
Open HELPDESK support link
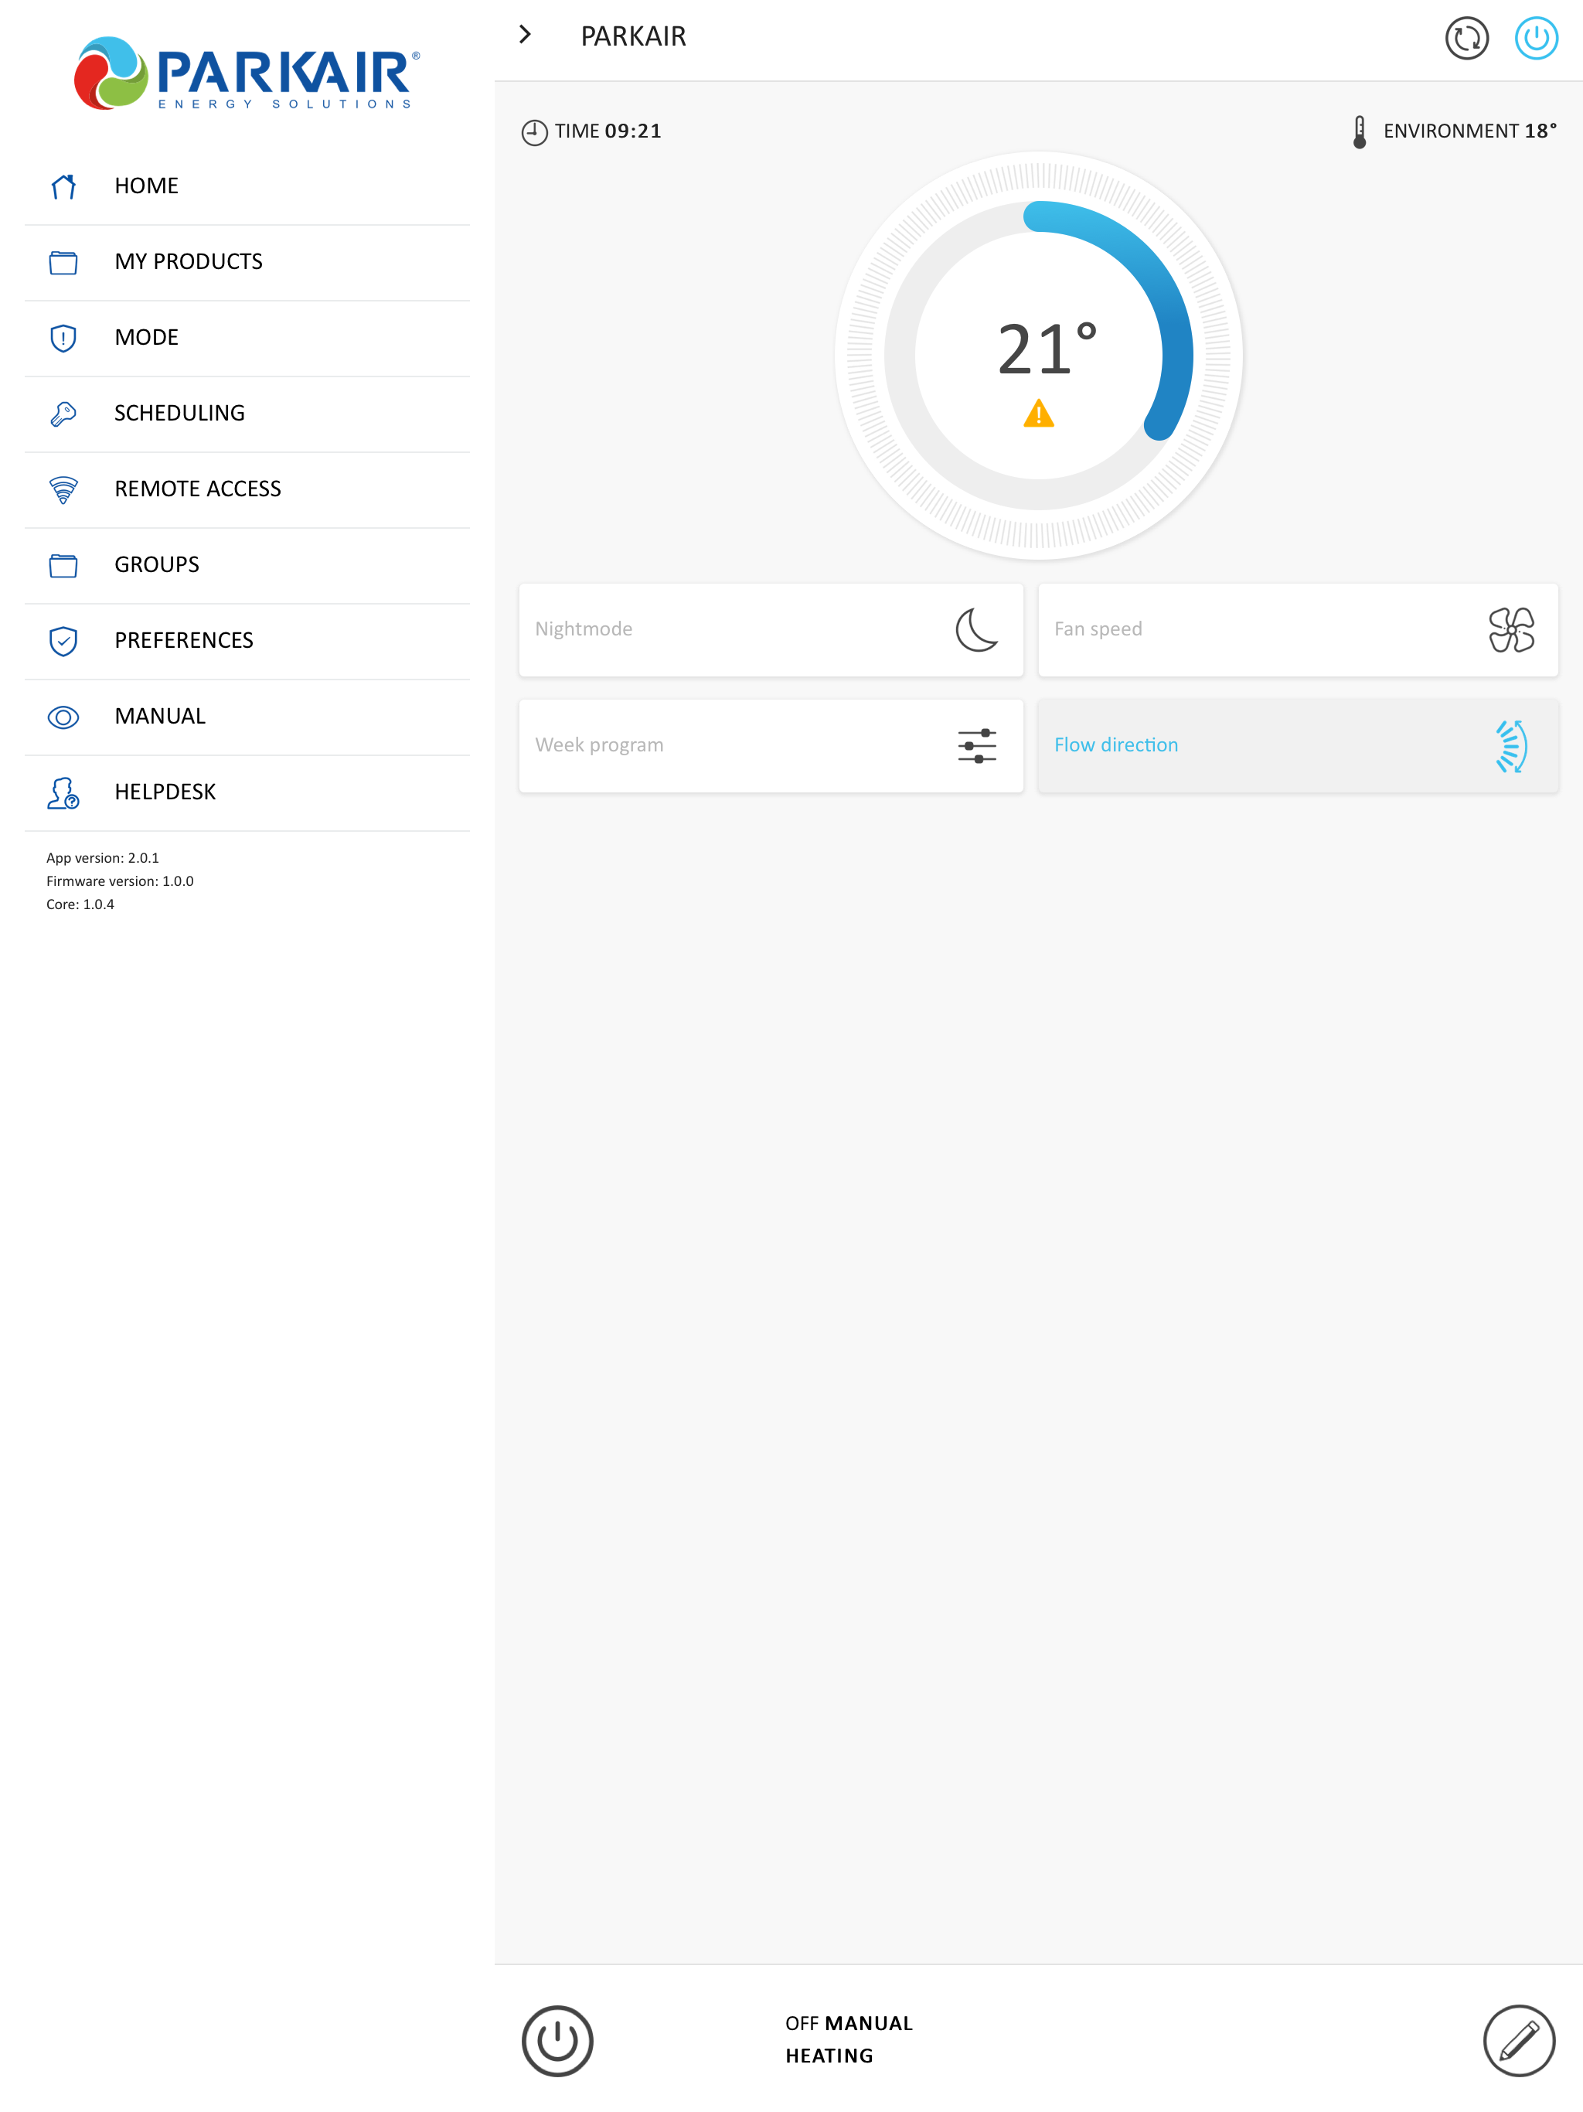click(164, 792)
